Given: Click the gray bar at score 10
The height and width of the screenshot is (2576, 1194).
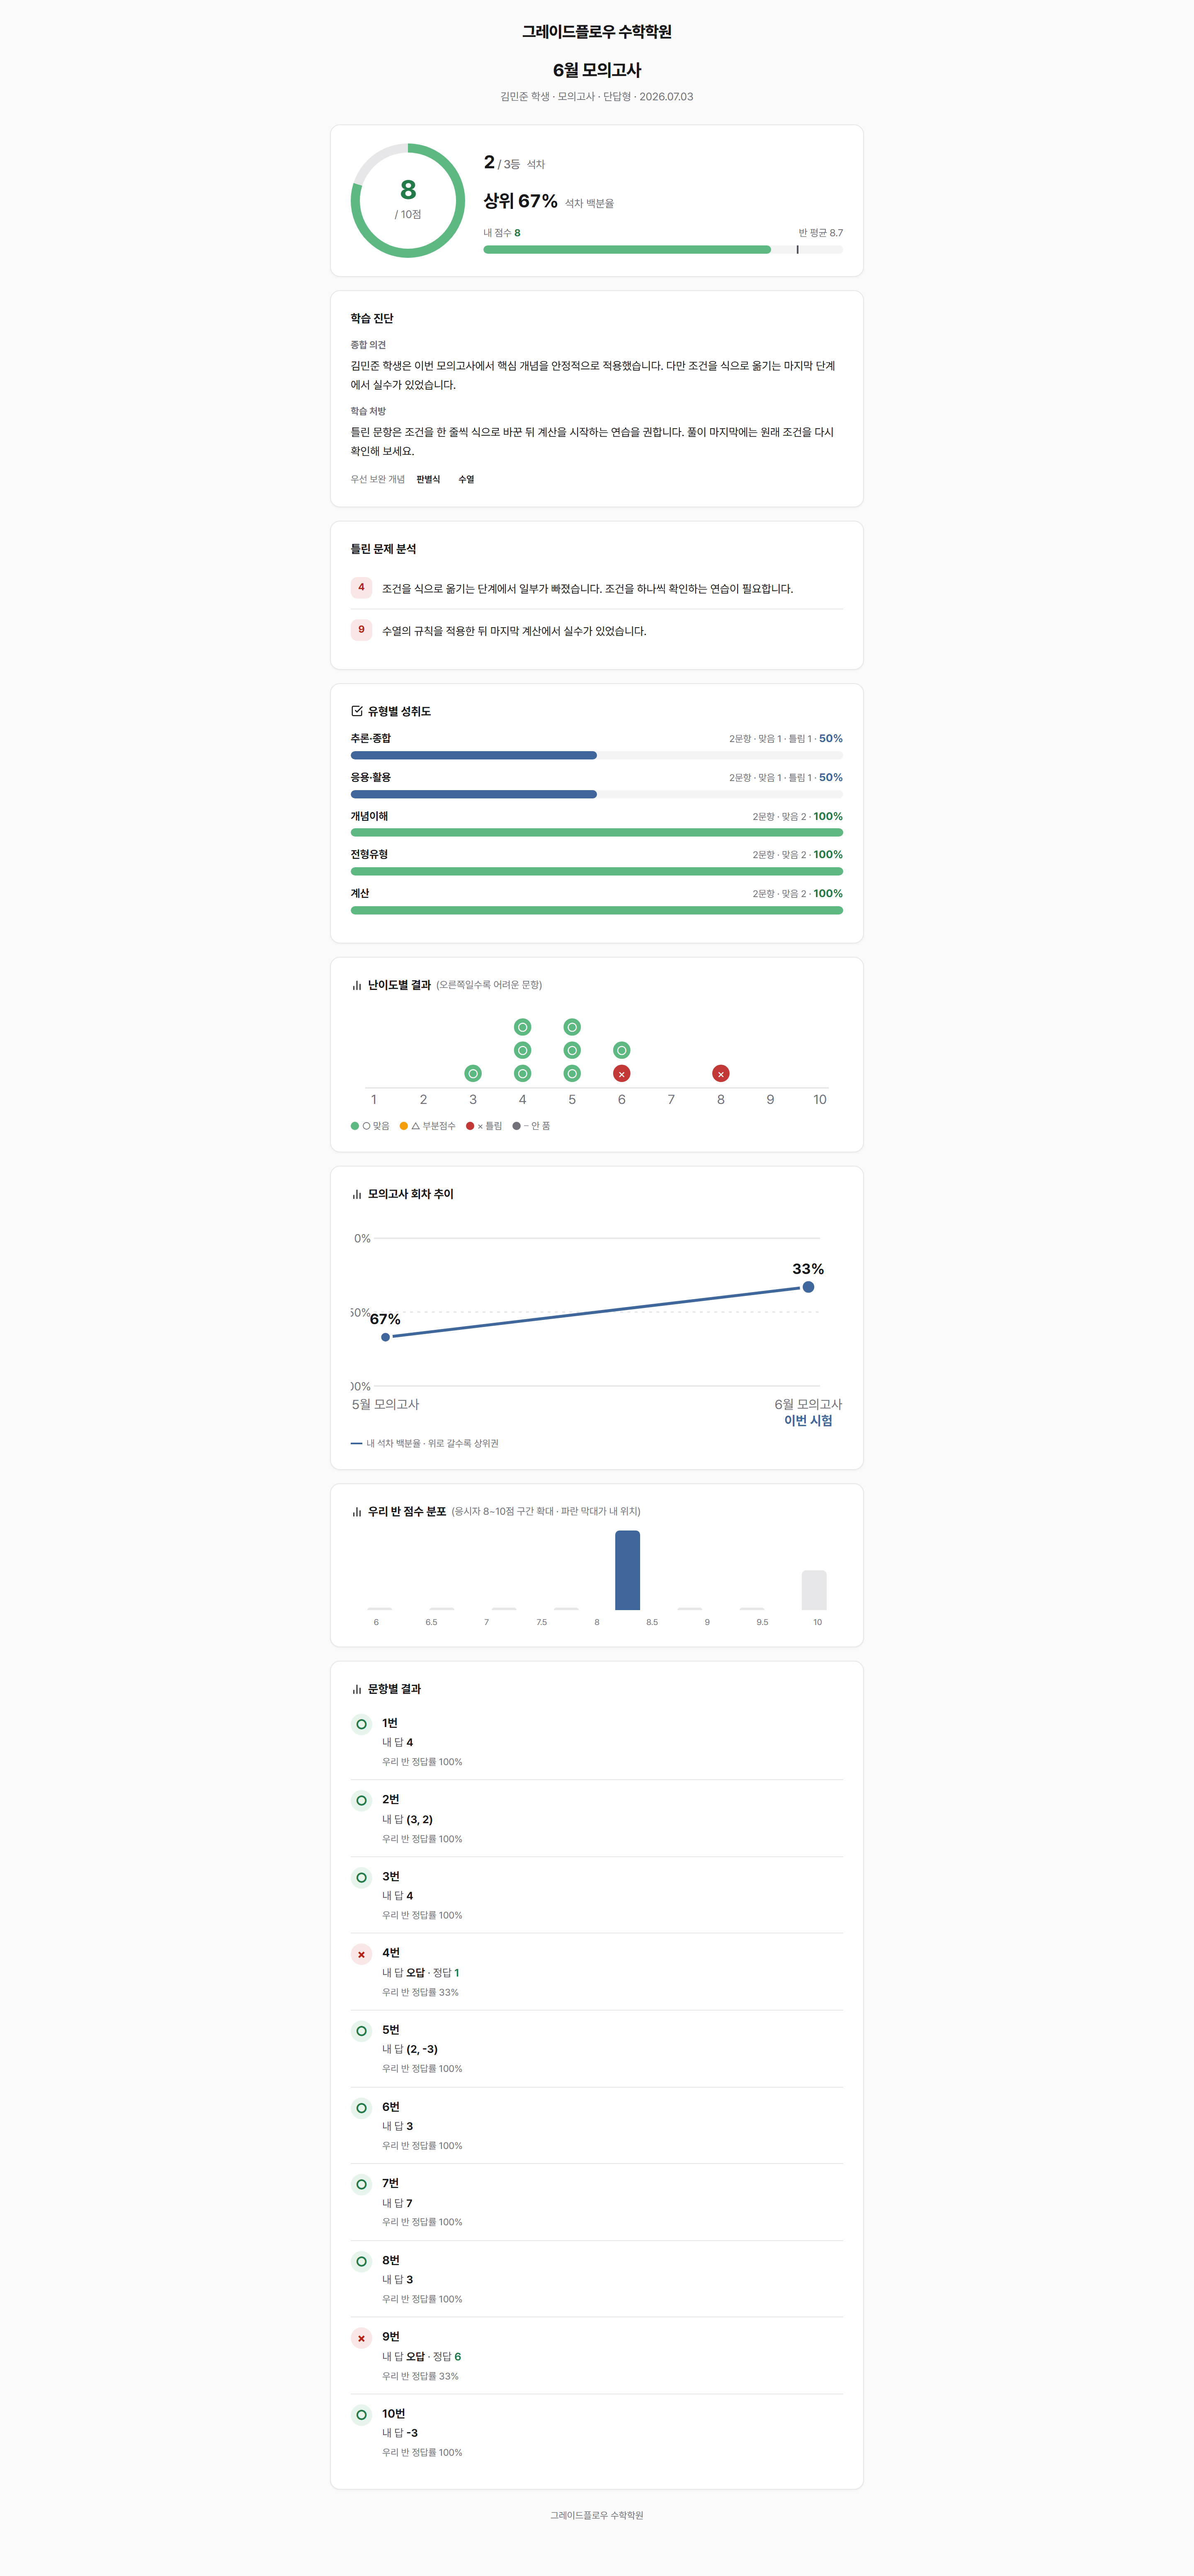Looking at the screenshot, I should [x=814, y=1590].
